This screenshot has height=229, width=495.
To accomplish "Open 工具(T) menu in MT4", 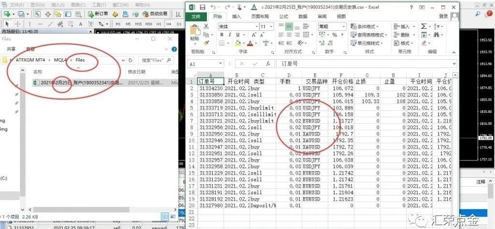I will [99, 5].
